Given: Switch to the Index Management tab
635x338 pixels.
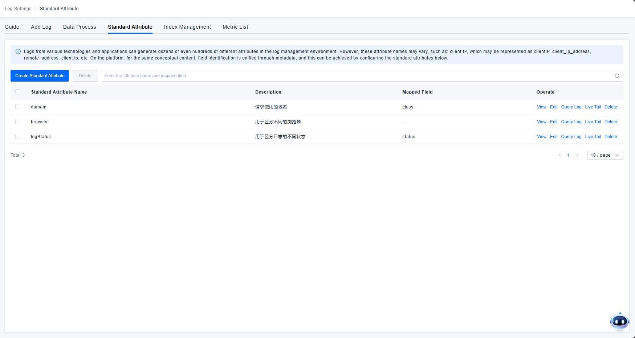Looking at the screenshot, I should 187,27.
